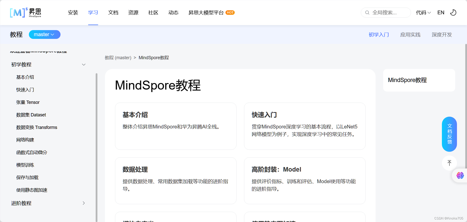Expand the 进阶教程 section chevron

coord(84,203)
